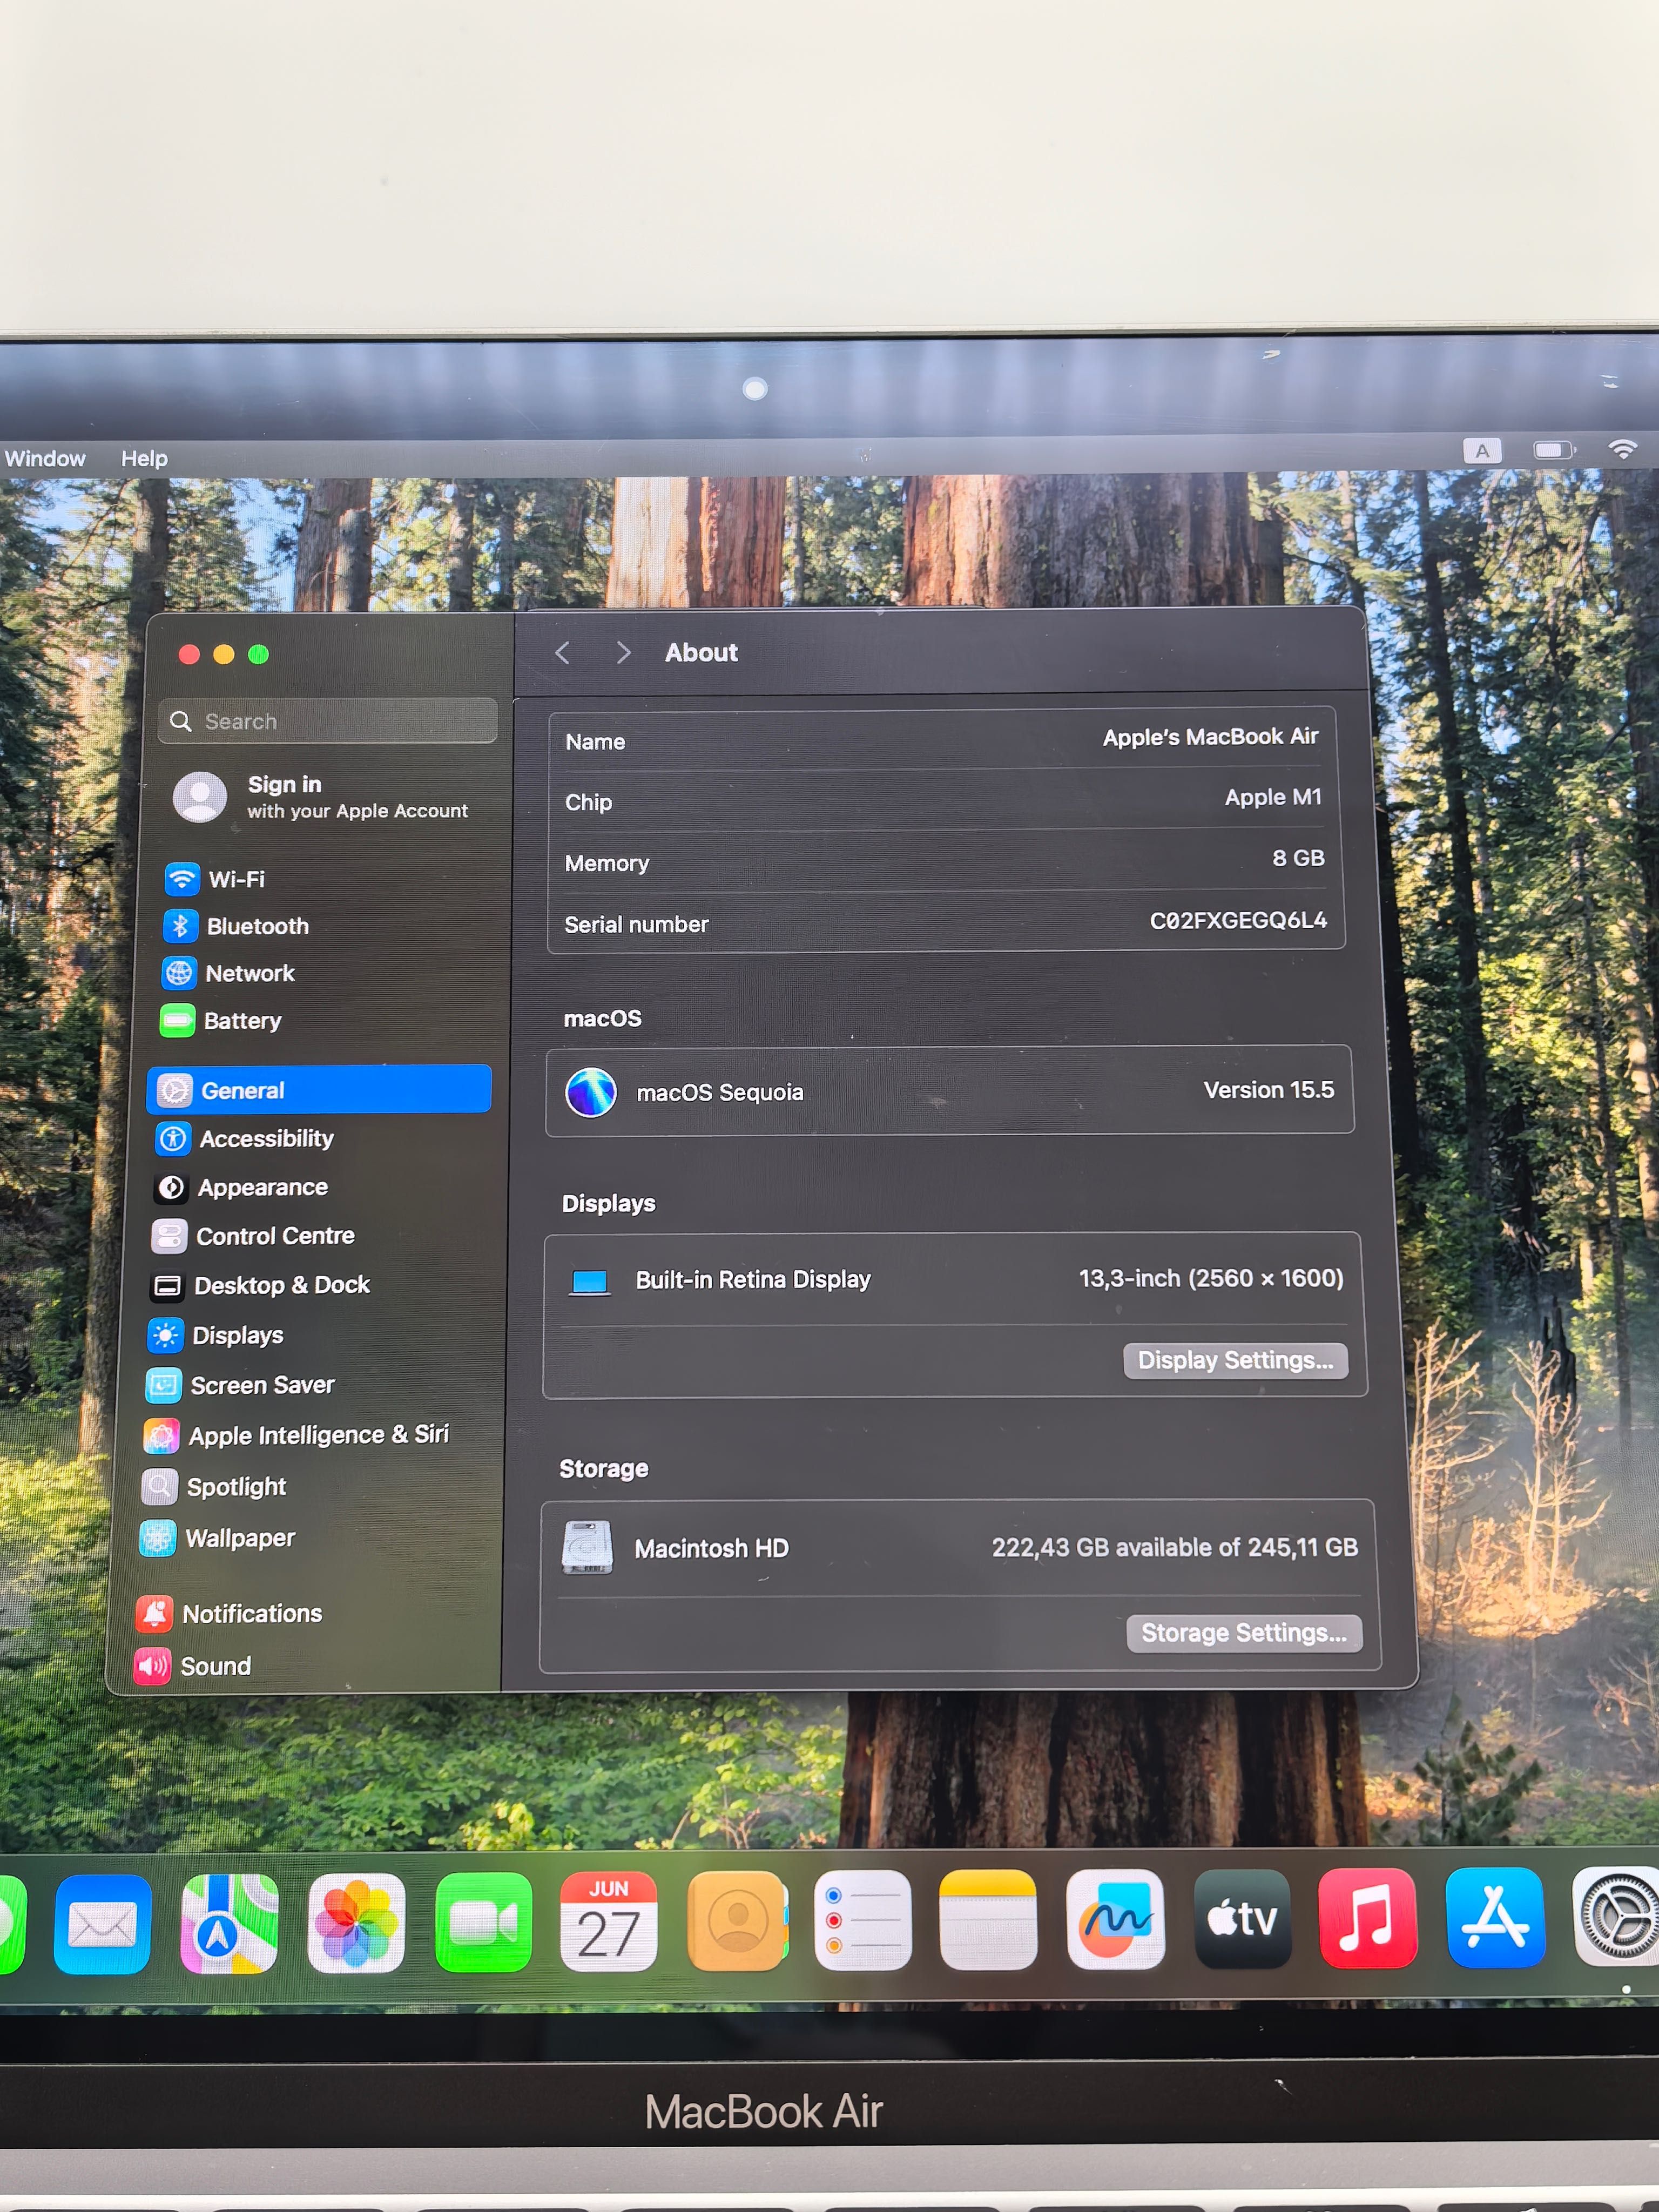Click the Macintosh HD storage row
Screen dimensions: 1659x2212
click(x=958, y=1548)
